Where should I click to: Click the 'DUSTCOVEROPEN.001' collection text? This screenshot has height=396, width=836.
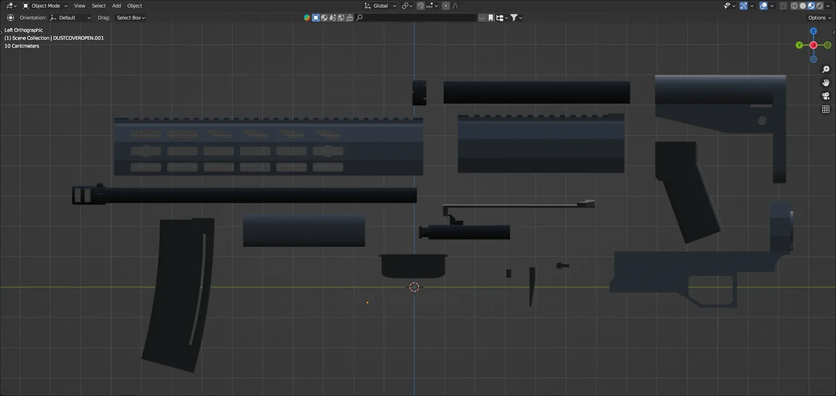(78, 38)
